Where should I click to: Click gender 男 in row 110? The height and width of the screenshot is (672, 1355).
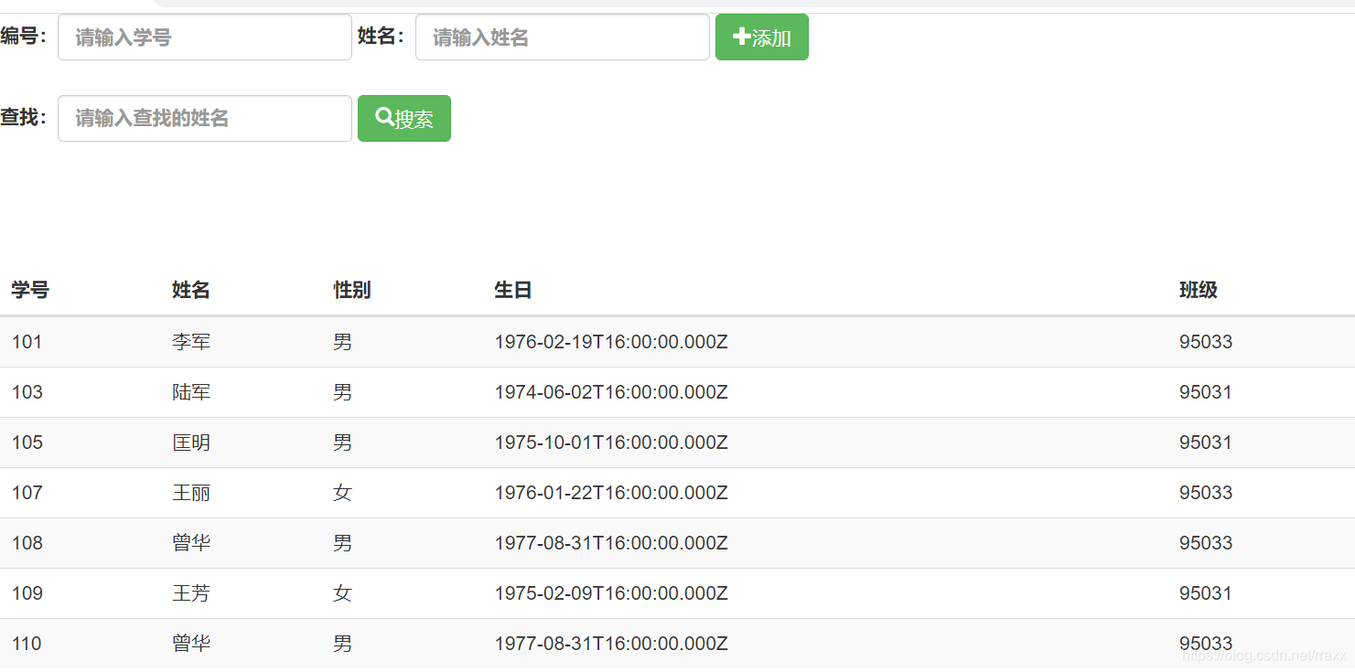pyautogui.click(x=342, y=644)
